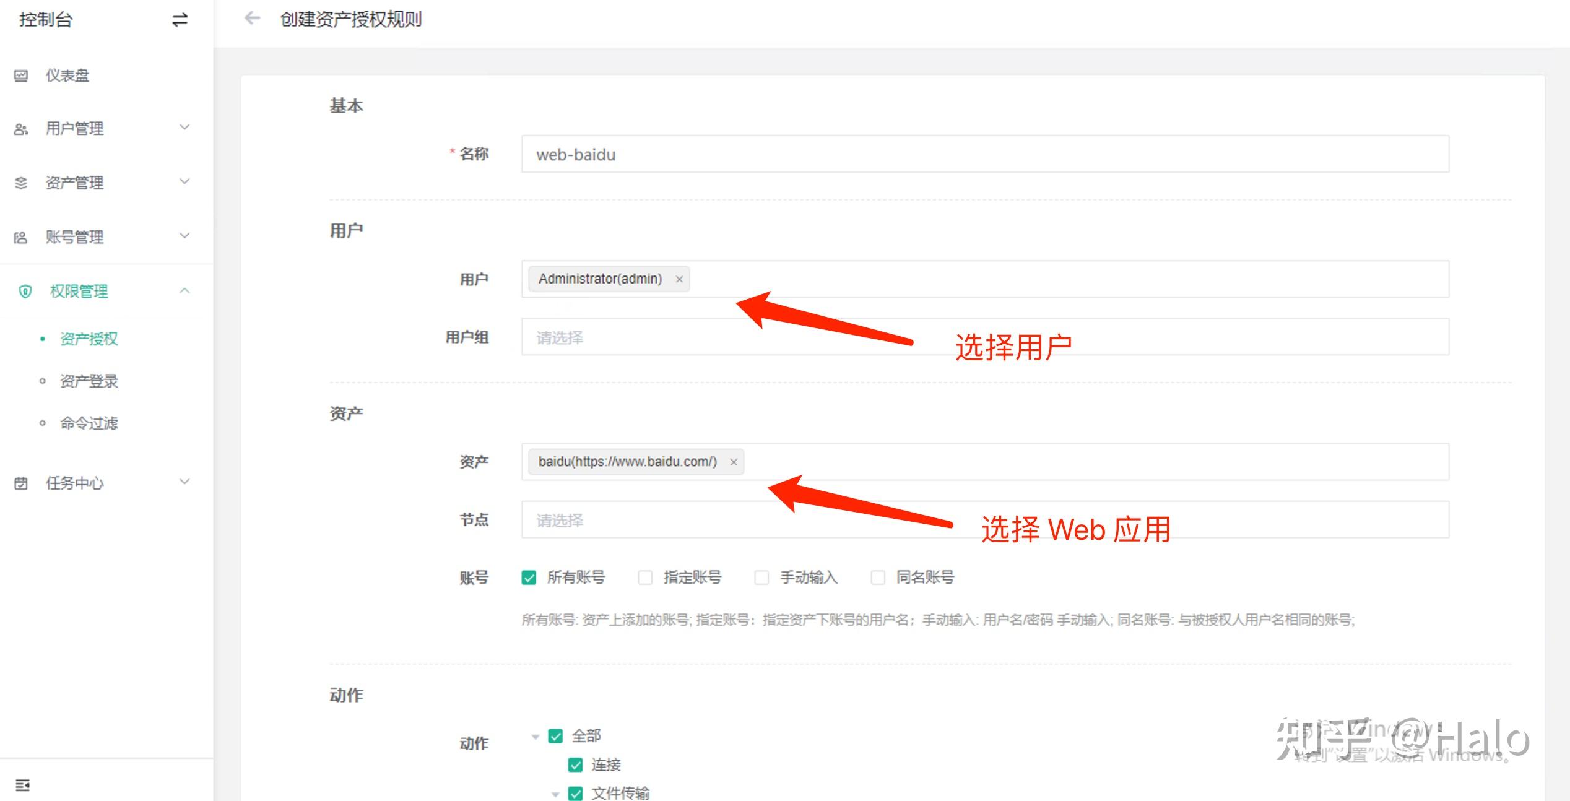Click inside the 用户 selection field

[x=985, y=279]
